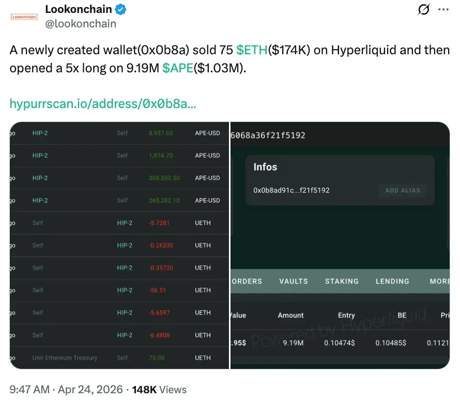Screen dimensions: 460x402
Task: Click the ADD ALIAS button
Action: click(402, 191)
